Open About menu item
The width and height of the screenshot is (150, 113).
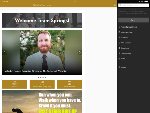coord(133,67)
